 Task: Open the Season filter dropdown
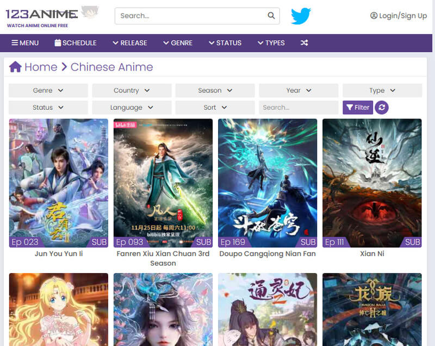point(215,91)
